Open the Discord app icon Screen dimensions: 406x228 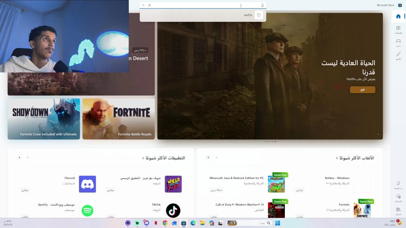pos(87,184)
